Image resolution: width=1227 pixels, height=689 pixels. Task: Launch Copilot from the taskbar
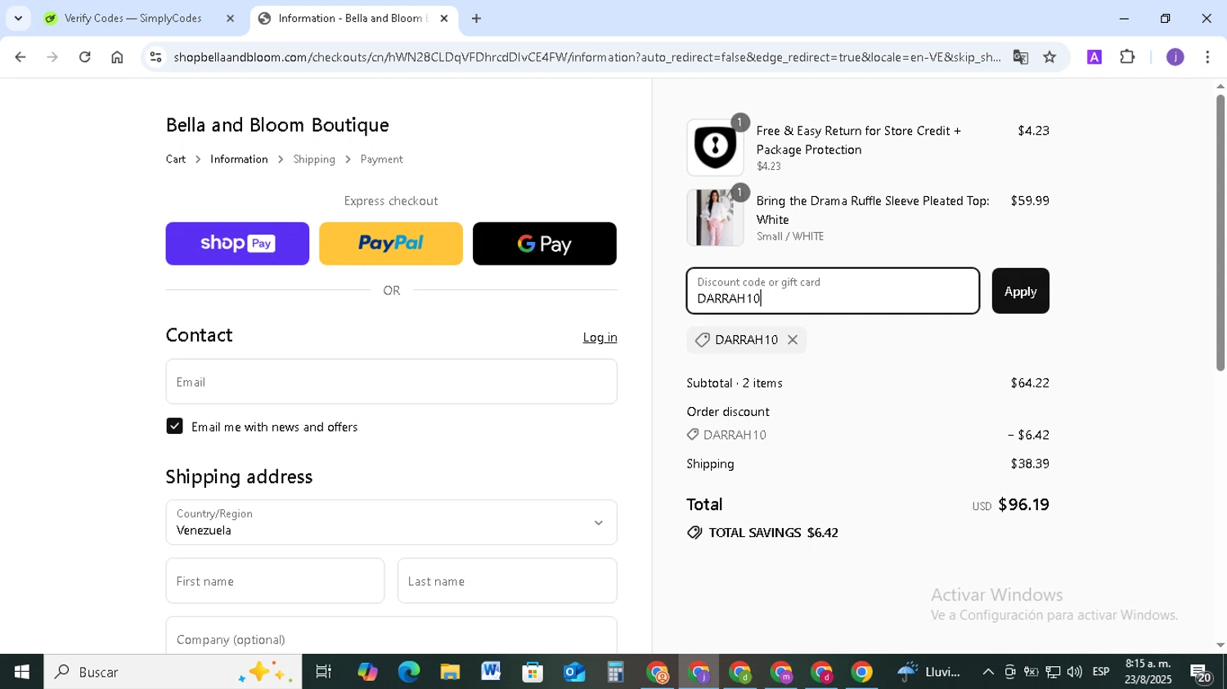[x=367, y=672]
